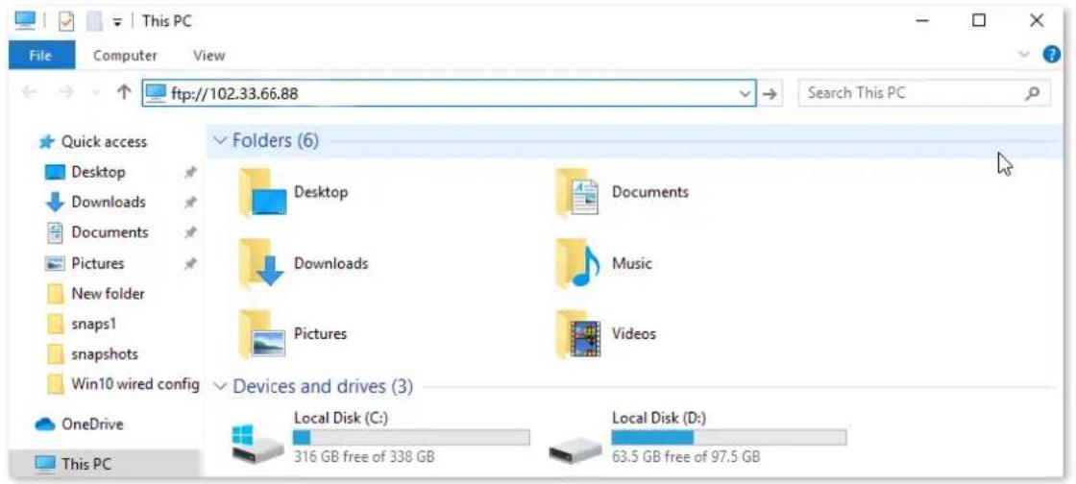This screenshot has height=484, width=1076.
Task: Click the Desktop icon in the sidebar
Action: (55, 172)
